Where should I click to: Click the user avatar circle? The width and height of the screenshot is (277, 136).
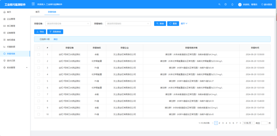240,4
